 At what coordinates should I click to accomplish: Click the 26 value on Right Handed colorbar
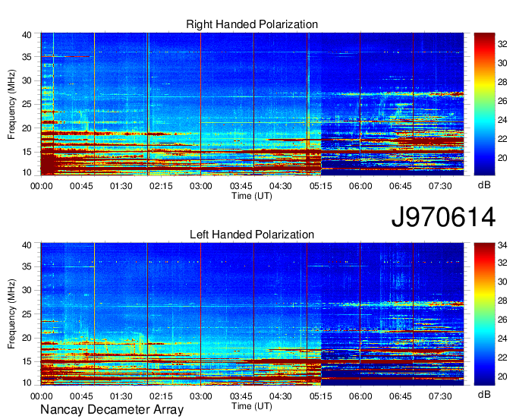[x=502, y=102]
